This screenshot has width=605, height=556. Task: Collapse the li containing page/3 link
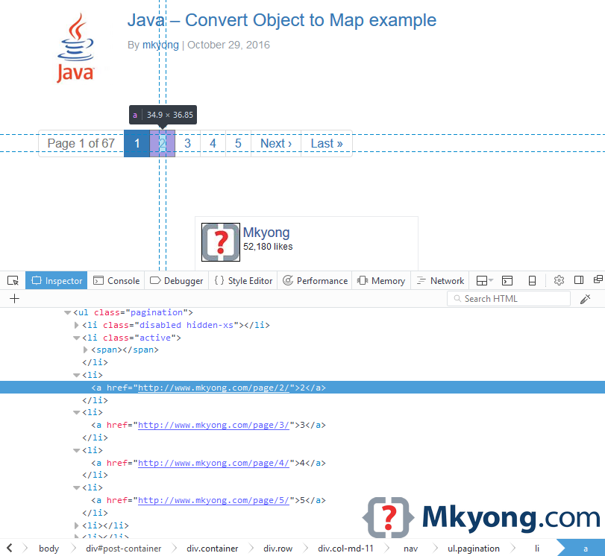point(76,413)
